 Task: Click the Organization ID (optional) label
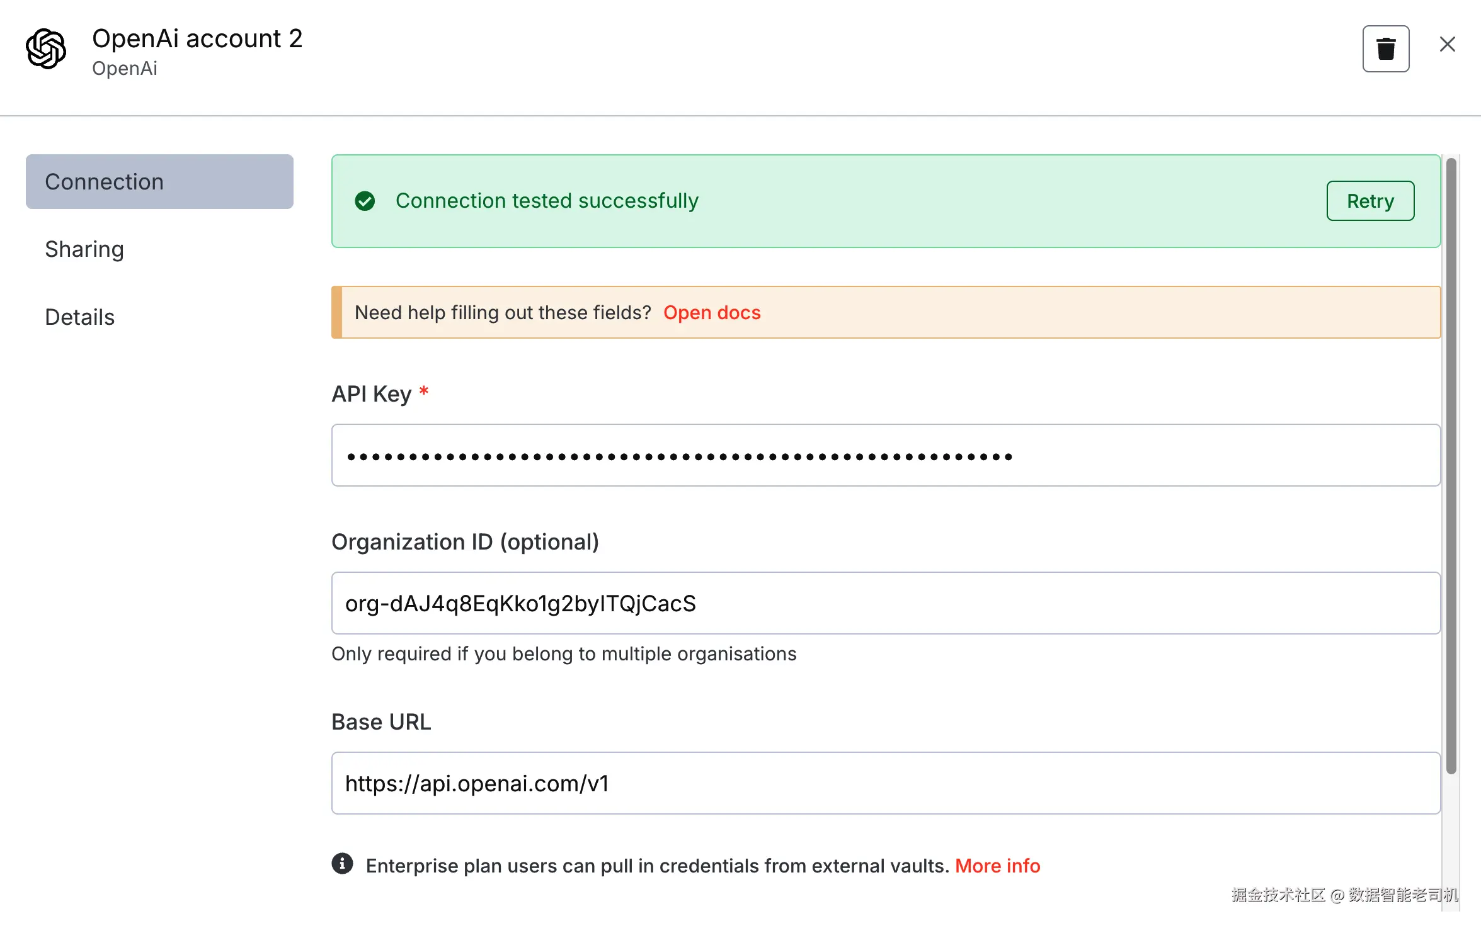pyautogui.click(x=465, y=542)
